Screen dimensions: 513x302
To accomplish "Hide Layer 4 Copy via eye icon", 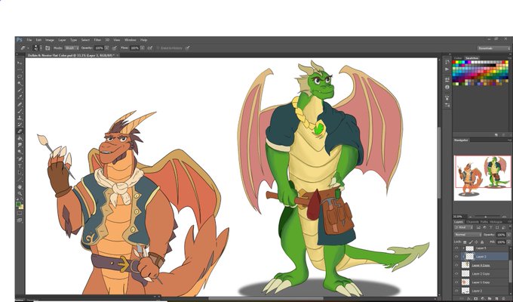I will pyautogui.click(x=456, y=265).
